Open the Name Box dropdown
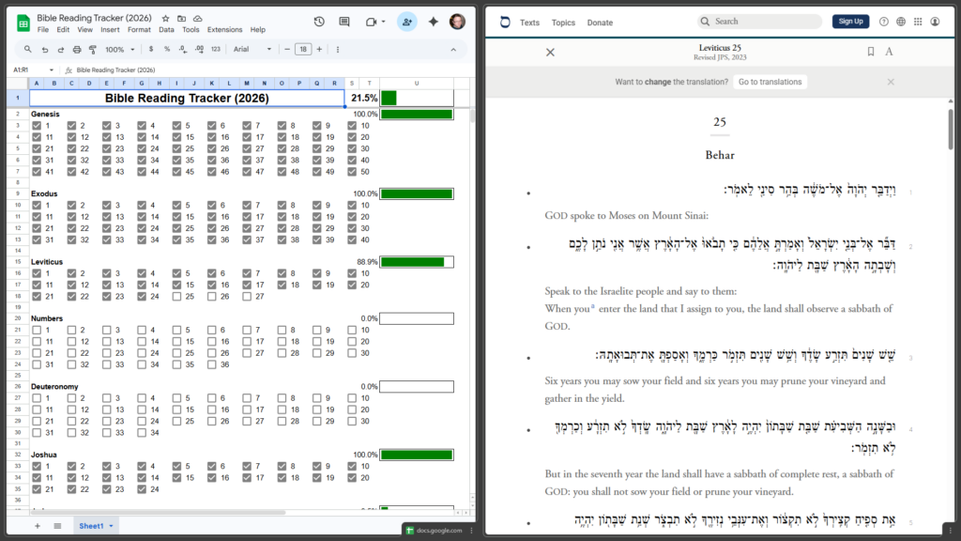This screenshot has height=541, width=961. 52,70
